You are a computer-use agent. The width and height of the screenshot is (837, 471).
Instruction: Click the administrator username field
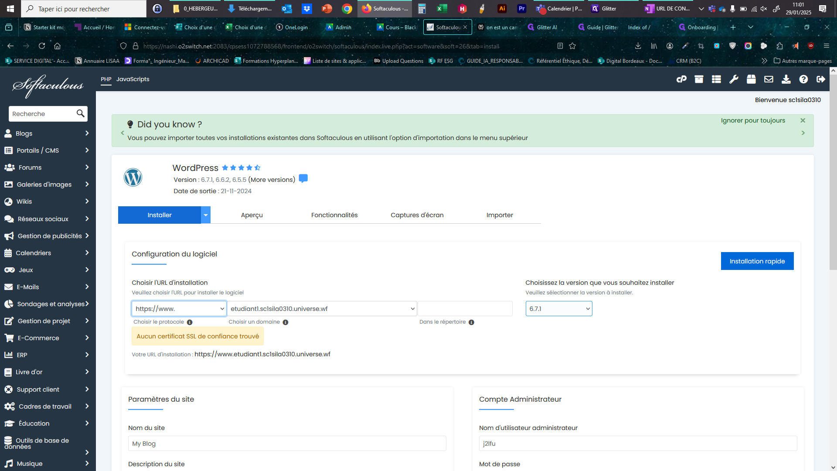(638, 443)
